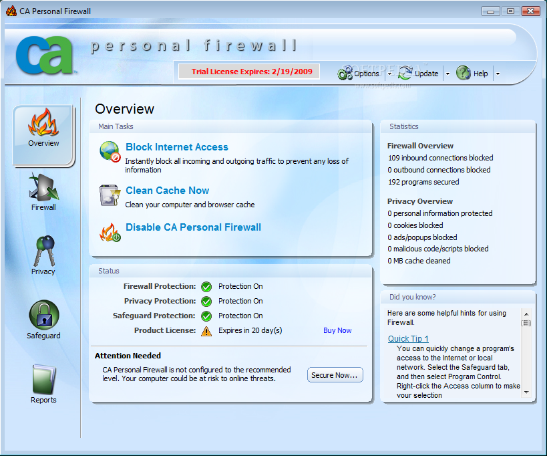This screenshot has height=456, width=547.
Task: Open the Safeguard section with padlock icon
Action: 43,320
